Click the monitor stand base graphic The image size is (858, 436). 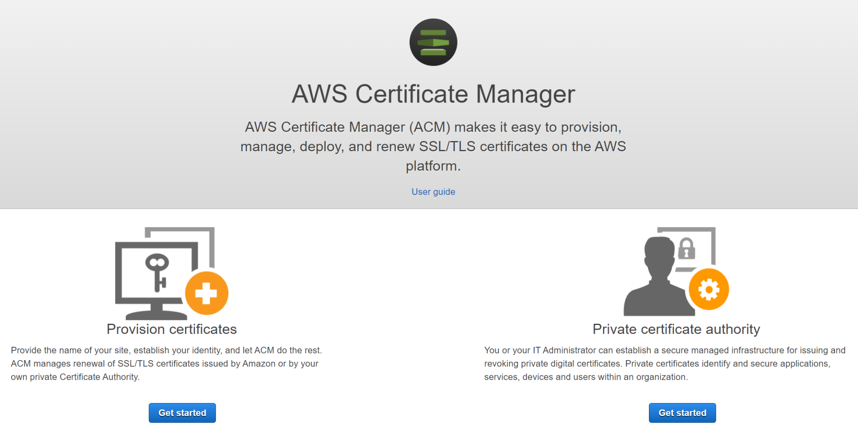coord(156,315)
